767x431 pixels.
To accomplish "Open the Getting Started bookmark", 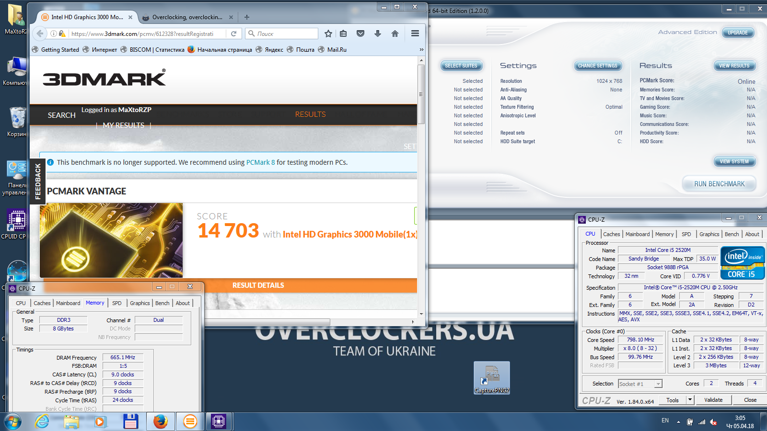I will pyautogui.click(x=56, y=49).
